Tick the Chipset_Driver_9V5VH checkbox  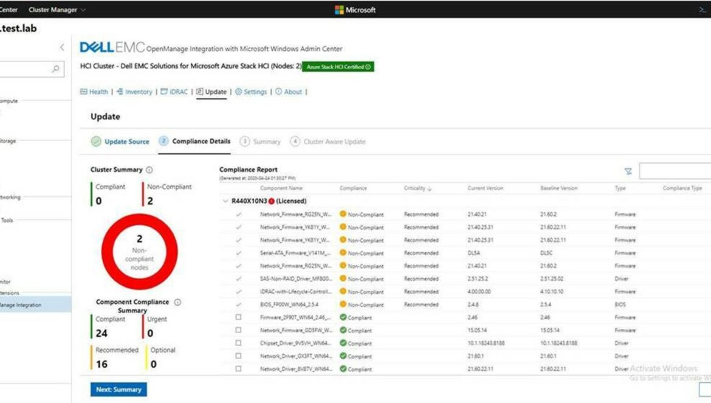tap(238, 343)
